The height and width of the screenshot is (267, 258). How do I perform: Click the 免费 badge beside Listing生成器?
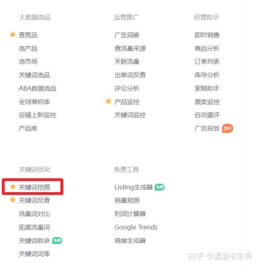tap(159, 187)
